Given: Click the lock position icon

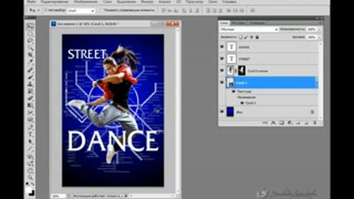Looking at the screenshot, I should (x=252, y=37).
